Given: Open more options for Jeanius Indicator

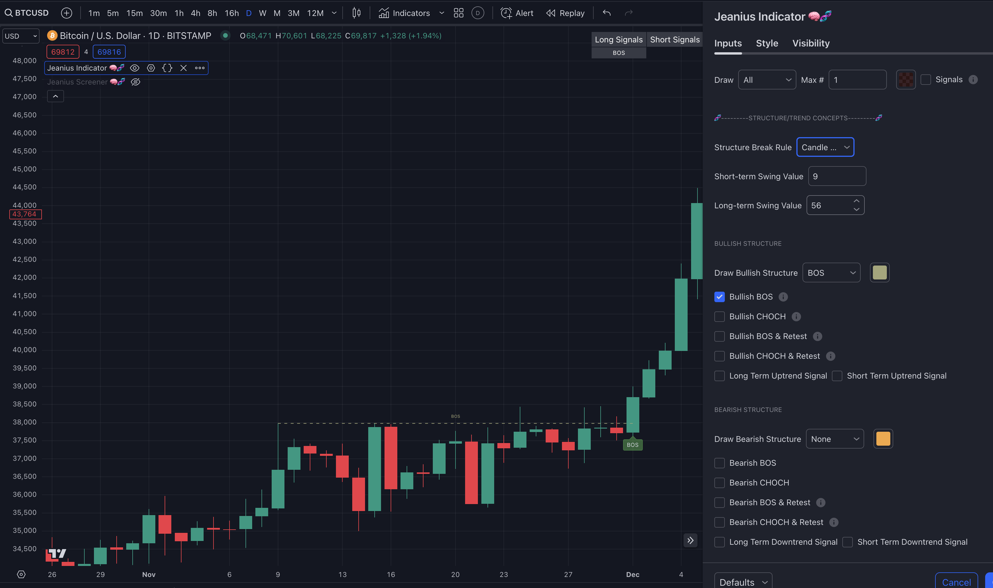Looking at the screenshot, I should [200, 68].
